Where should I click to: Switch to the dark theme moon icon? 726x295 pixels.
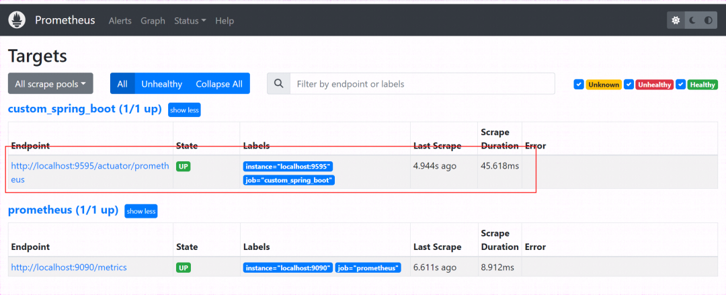point(692,20)
